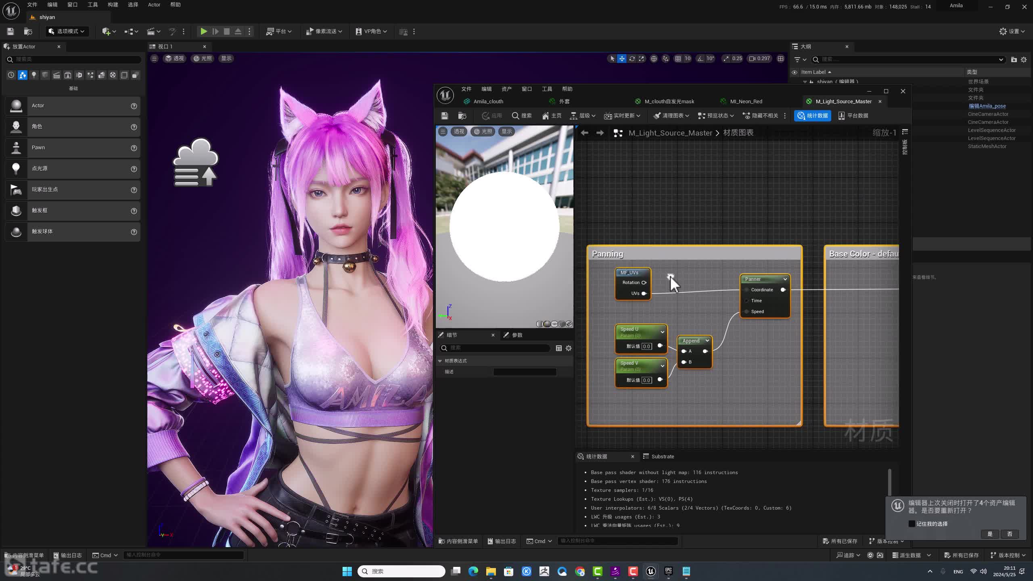Image resolution: width=1033 pixels, height=581 pixels.
Task: Click 搜索 search button in material editor toolbar
Action: 522,116
